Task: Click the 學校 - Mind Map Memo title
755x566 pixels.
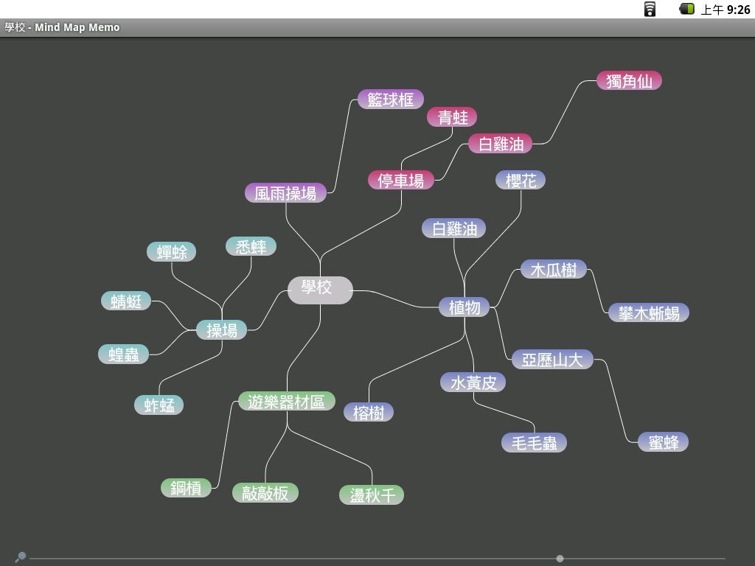Action: tap(62, 27)
